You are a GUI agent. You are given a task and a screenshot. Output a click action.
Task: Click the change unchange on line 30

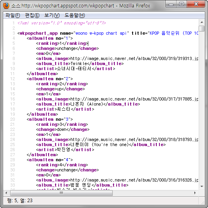[67, 170]
